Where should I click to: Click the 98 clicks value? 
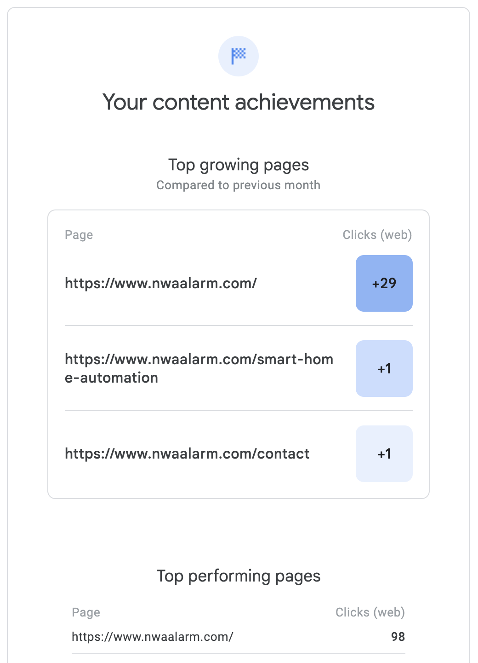pyautogui.click(x=398, y=637)
